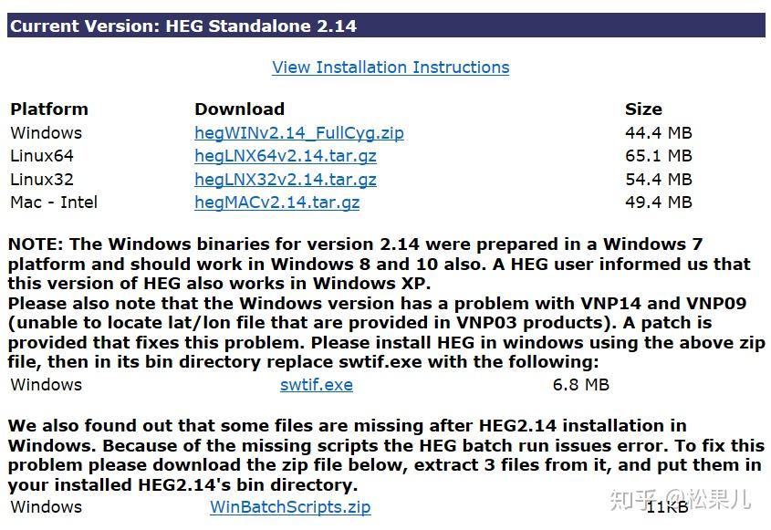Download hegWINv2.14_FullCyg.zip for Windows
Viewport: 771px width, 530px height.
299,133
